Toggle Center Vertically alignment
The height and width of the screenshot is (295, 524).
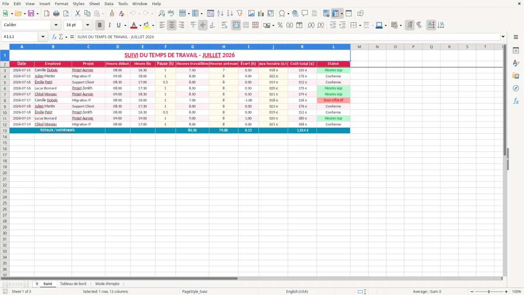point(203,25)
